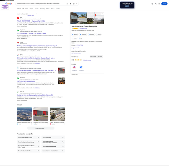The width and height of the screenshot is (170, 166).
Task: Click Write a review button
Action: coord(93,56)
